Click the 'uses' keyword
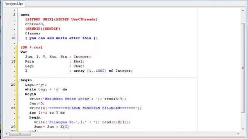This screenshot has height=139, width=248. [25, 15]
